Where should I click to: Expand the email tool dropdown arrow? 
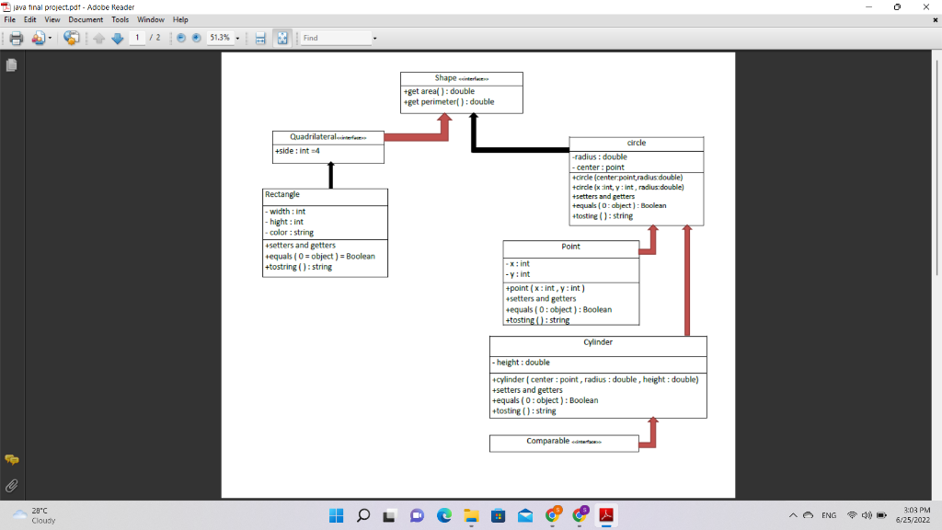coord(50,38)
